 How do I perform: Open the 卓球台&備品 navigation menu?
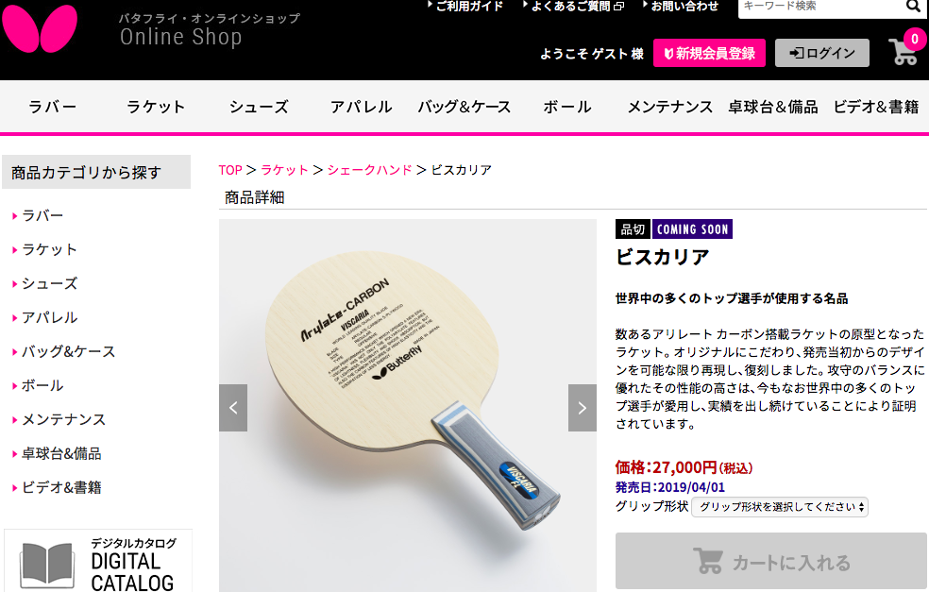[x=772, y=108]
